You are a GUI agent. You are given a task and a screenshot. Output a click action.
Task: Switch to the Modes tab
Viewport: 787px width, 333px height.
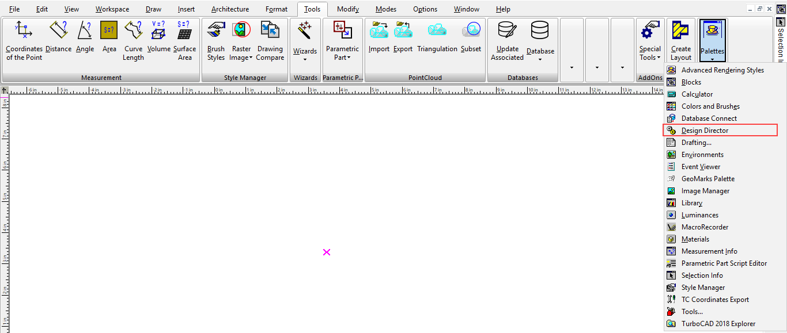pyautogui.click(x=386, y=9)
